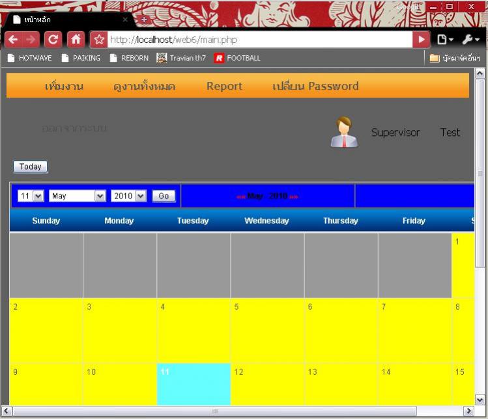Bookmark this page with star icon
The image size is (488, 419).
pos(99,40)
